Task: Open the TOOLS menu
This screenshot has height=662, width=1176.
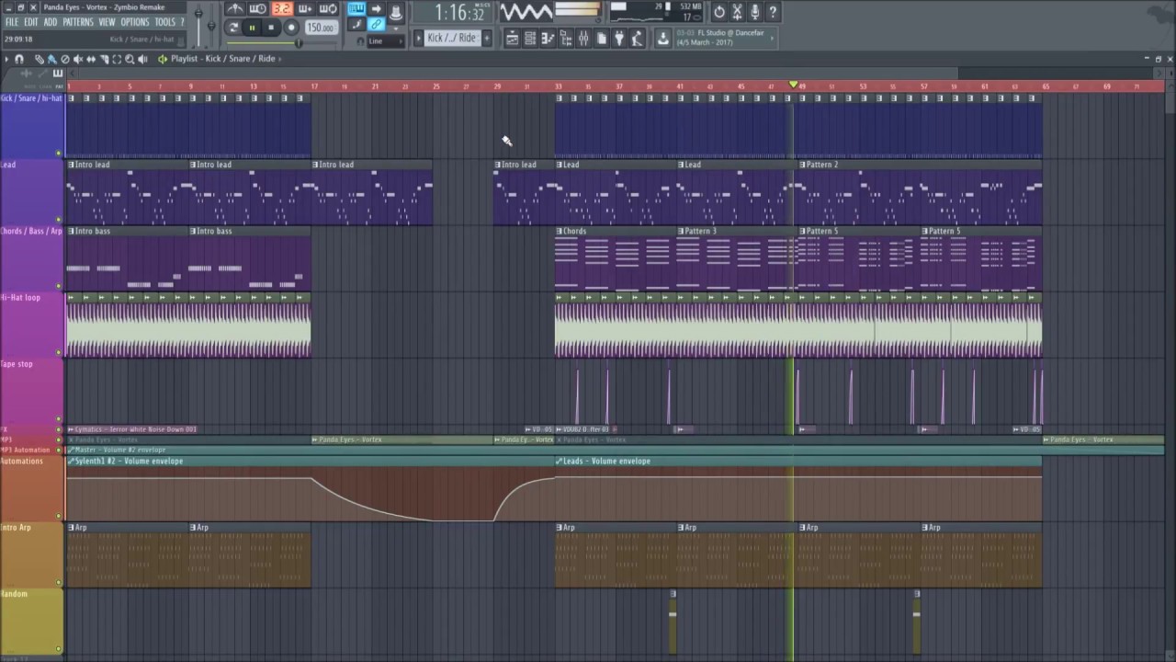Action: pos(164,22)
